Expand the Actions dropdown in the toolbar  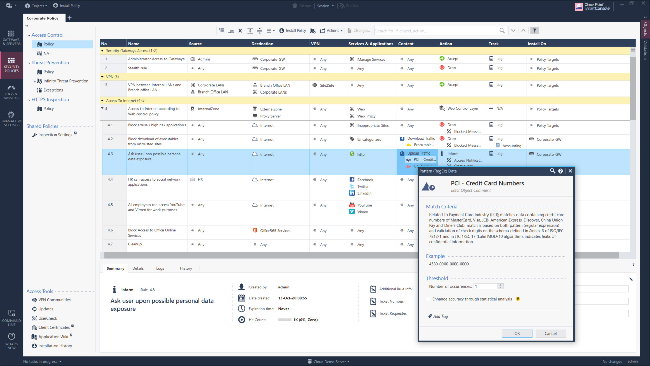coord(331,30)
